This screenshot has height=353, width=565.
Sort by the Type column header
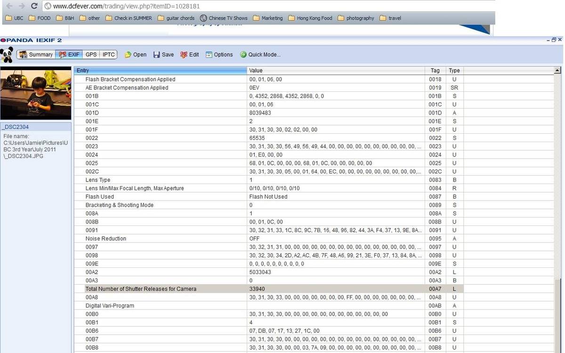pos(454,70)
